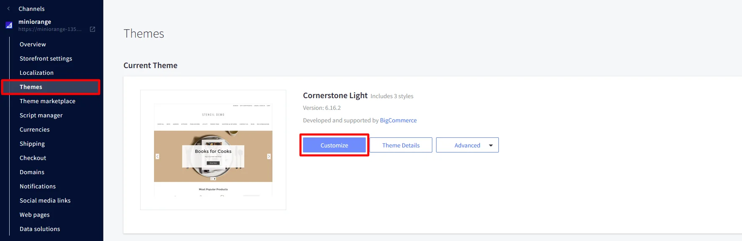Navigate to Localization
Viewport: 742px width, 241px height.
[x=37, y=73]
